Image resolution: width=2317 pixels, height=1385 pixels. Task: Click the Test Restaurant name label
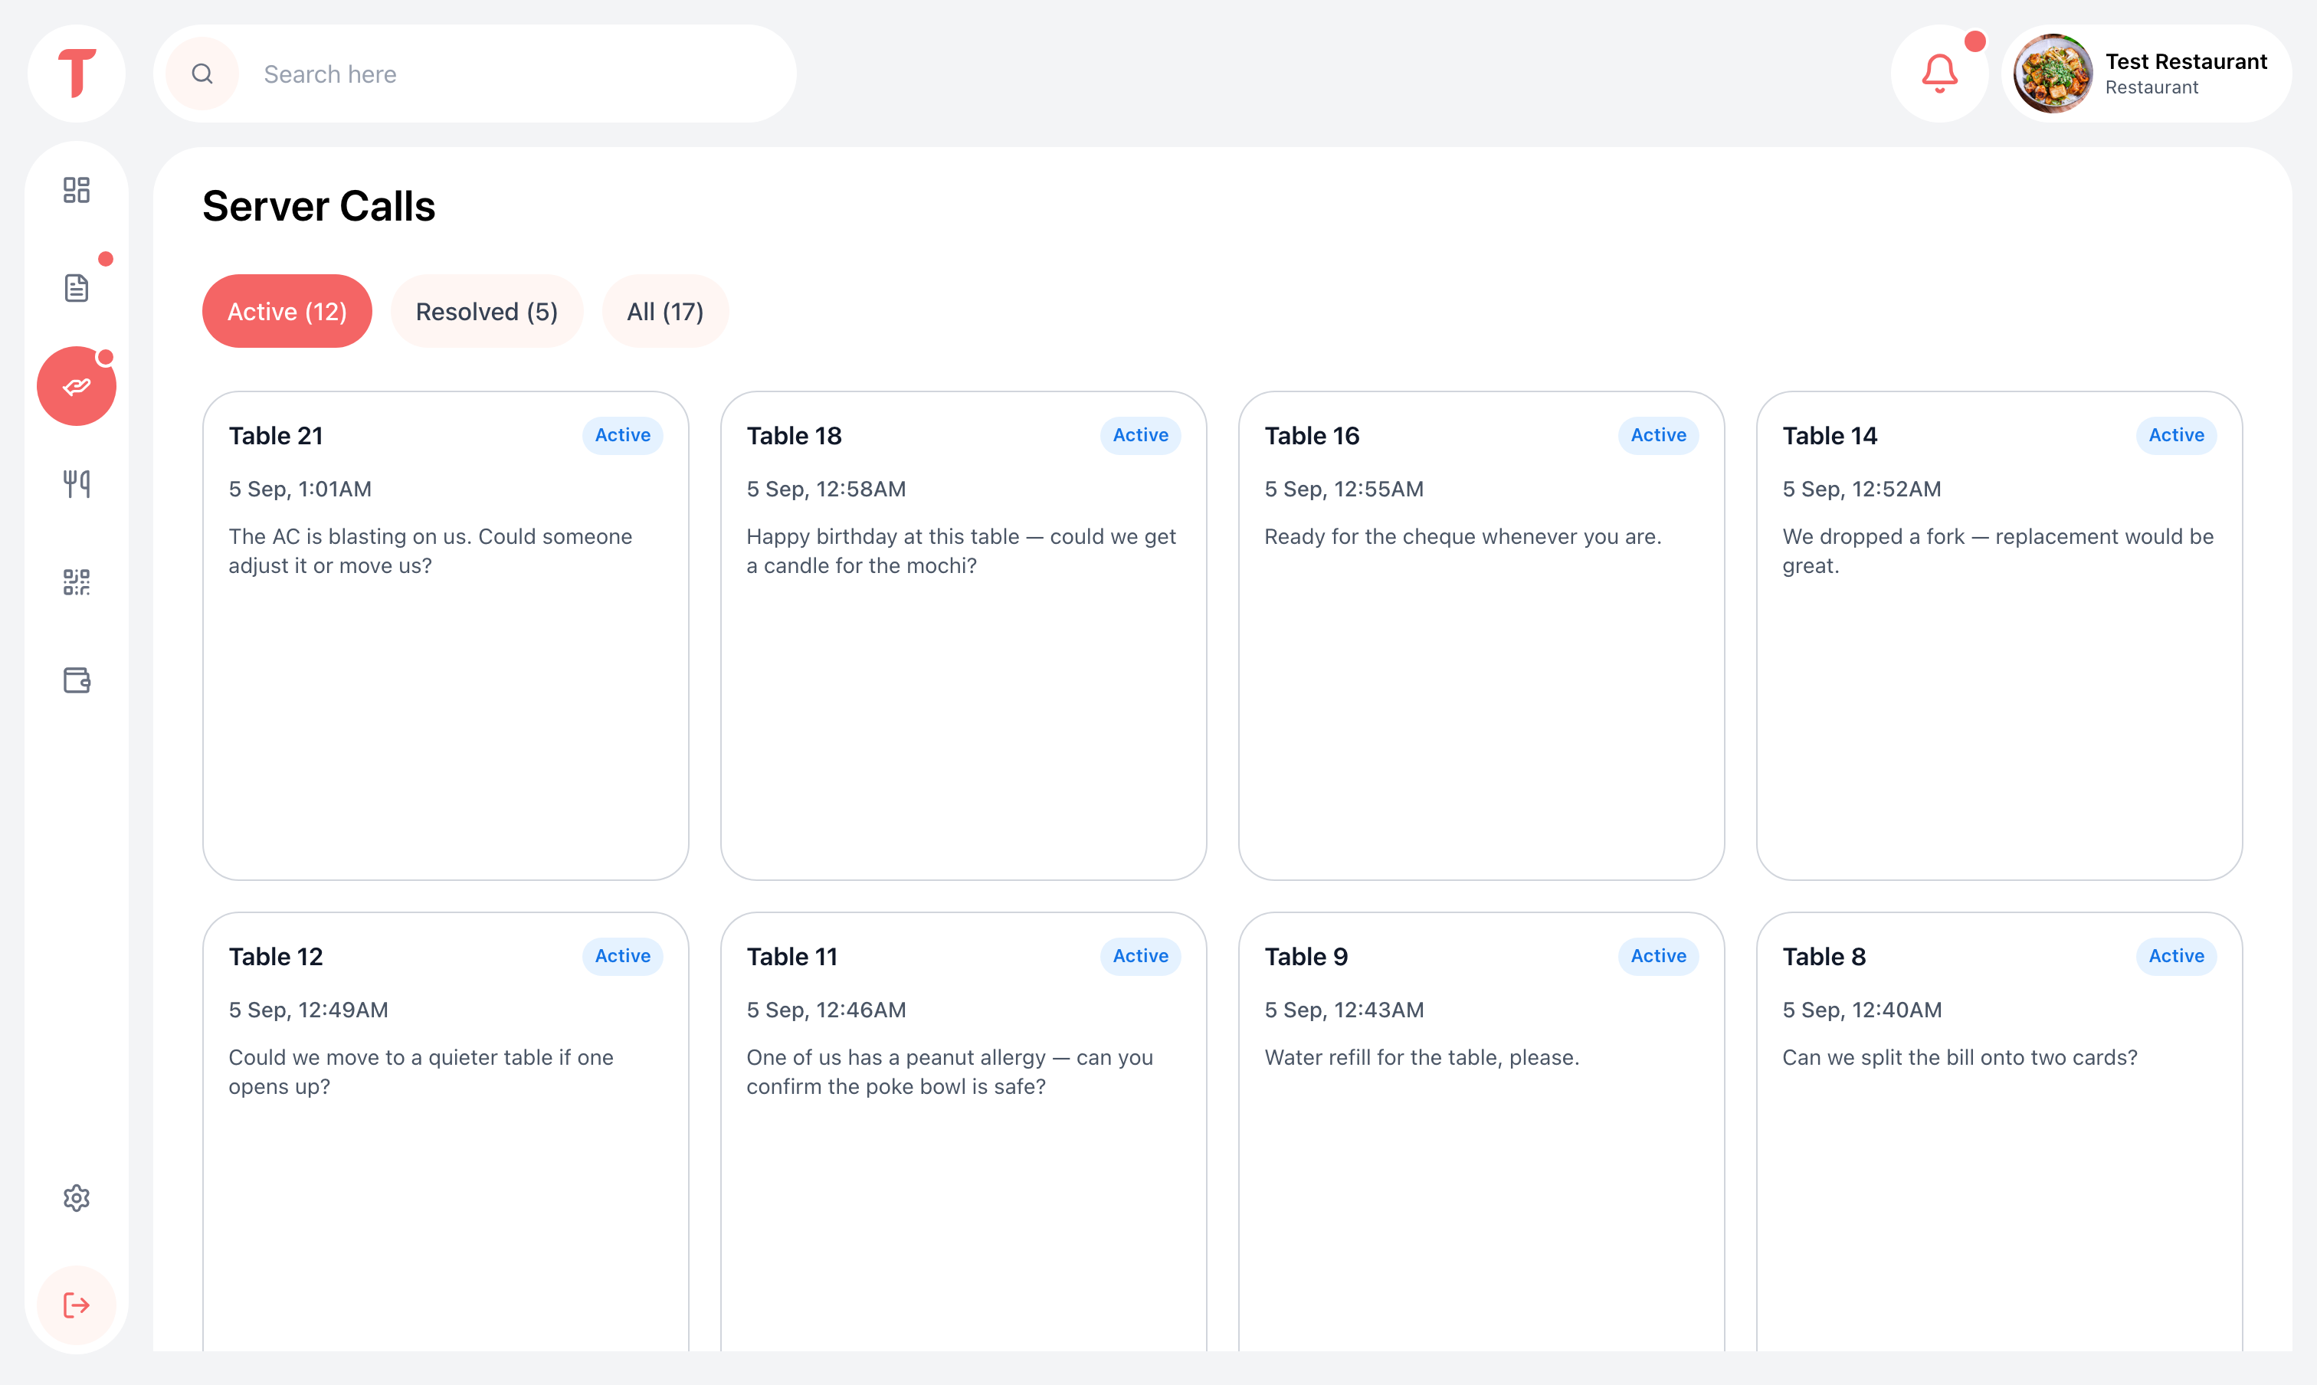(2186, 61)
